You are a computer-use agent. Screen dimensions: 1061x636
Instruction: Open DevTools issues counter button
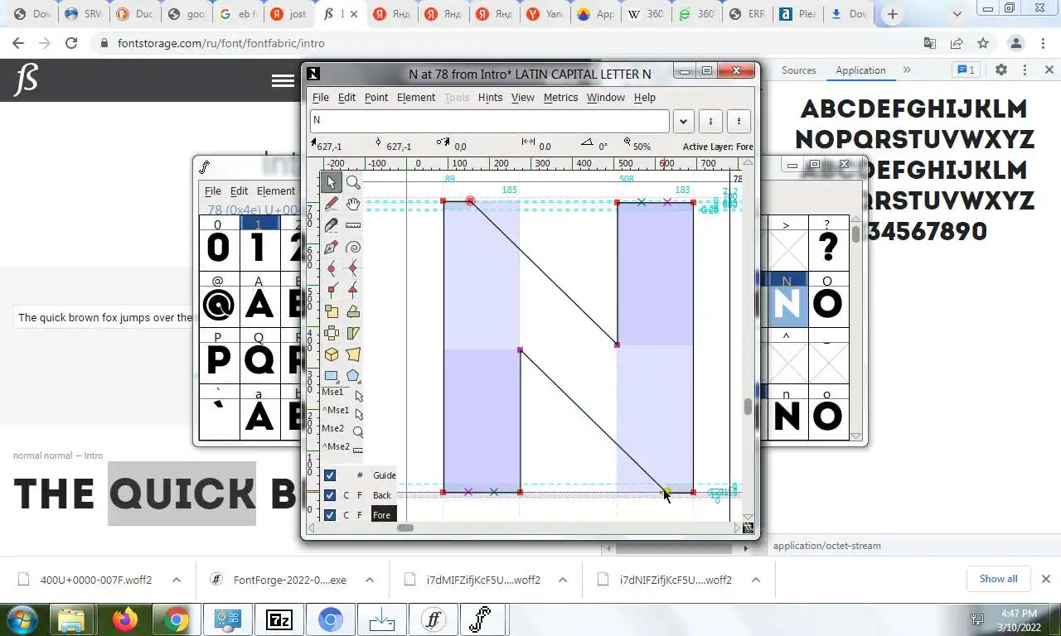pyautogui.click(x=966, y=70)
